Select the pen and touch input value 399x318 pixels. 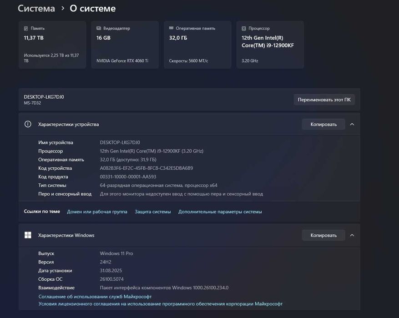click(182, 194)
